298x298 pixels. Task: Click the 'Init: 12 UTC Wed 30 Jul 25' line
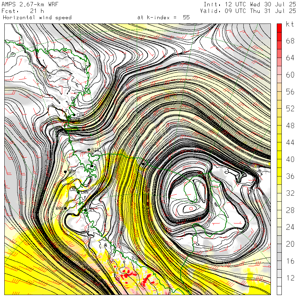(x=250, y=4)
